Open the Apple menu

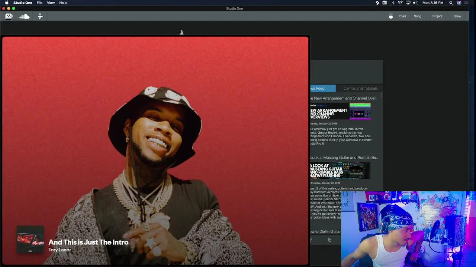pyautogui.click(x=6, y=3)
